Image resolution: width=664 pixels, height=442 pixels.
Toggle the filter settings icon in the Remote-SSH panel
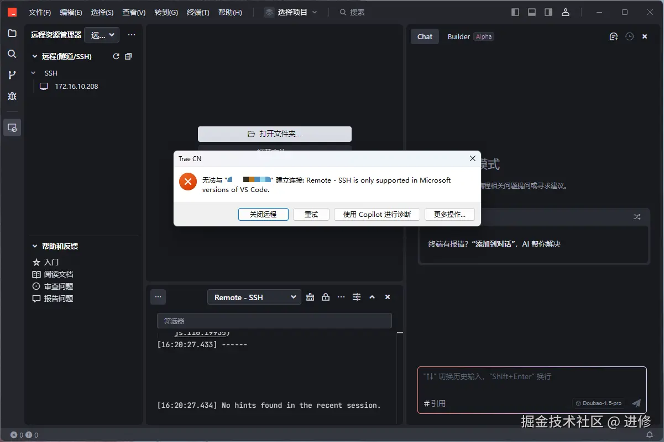click(x=357, y=296)
